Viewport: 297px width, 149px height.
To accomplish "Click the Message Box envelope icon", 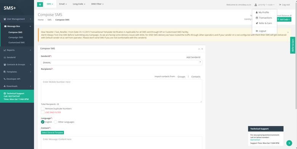I will (x=5, y=26).
